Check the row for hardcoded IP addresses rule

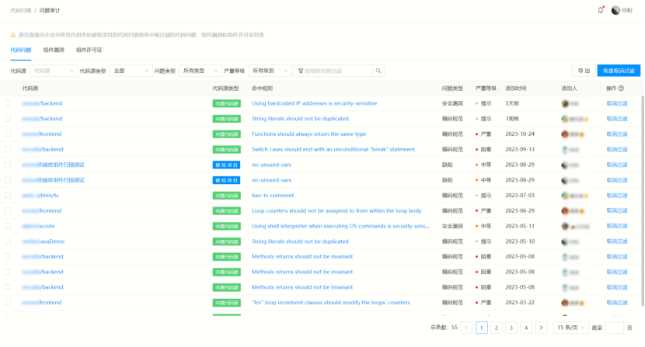(8, 103)
